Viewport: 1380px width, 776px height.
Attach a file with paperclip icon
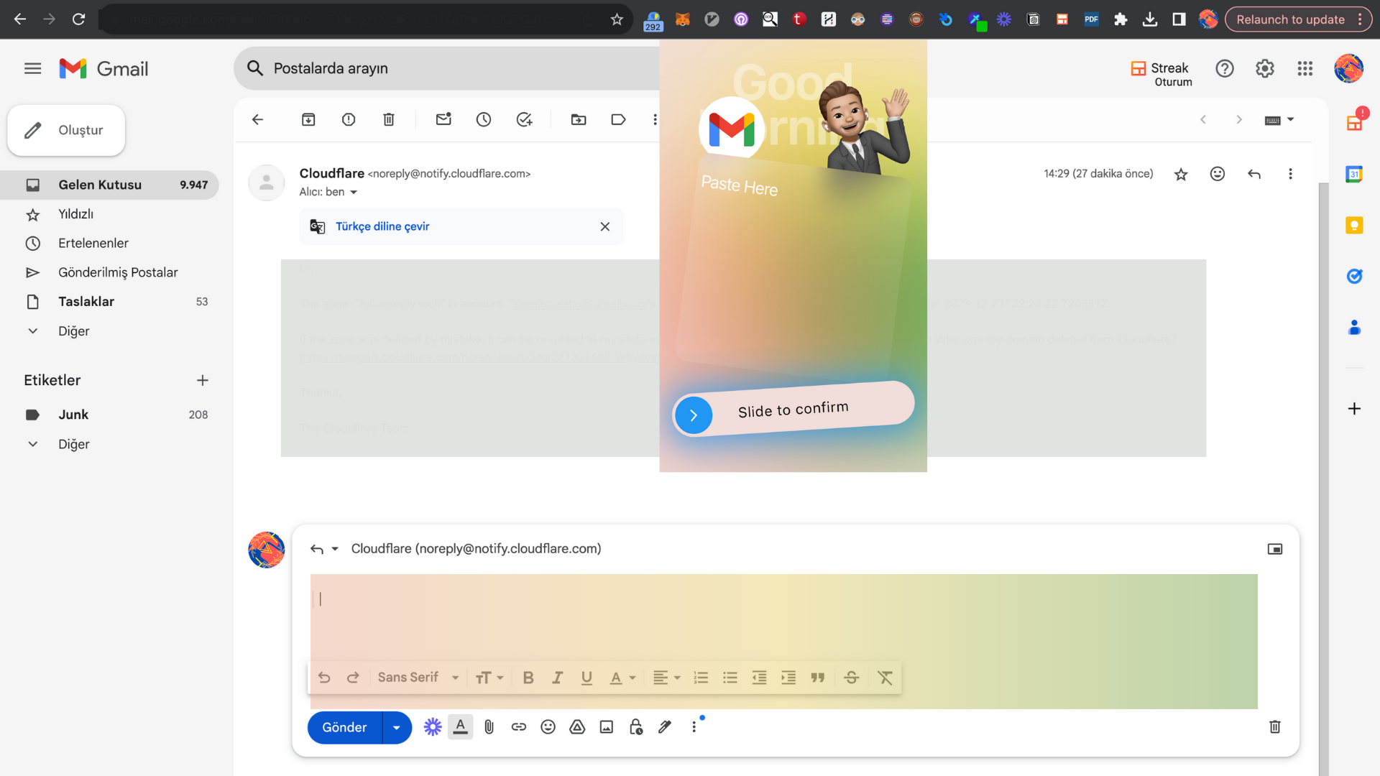click(489, 727)
